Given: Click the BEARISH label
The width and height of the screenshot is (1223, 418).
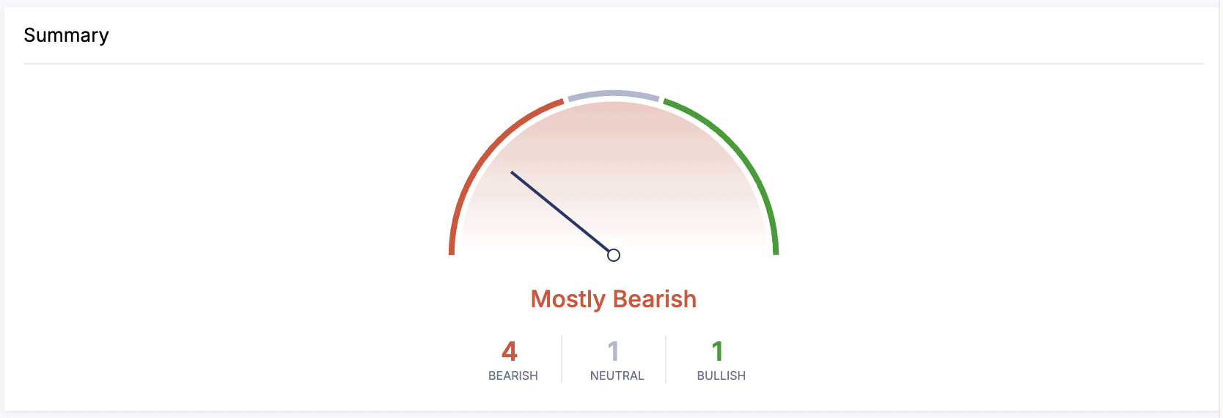Looking at the screenshot, I should click(513, 375).
